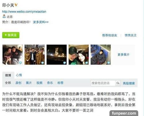Click the green +加关注 follow button

[11, 35]
